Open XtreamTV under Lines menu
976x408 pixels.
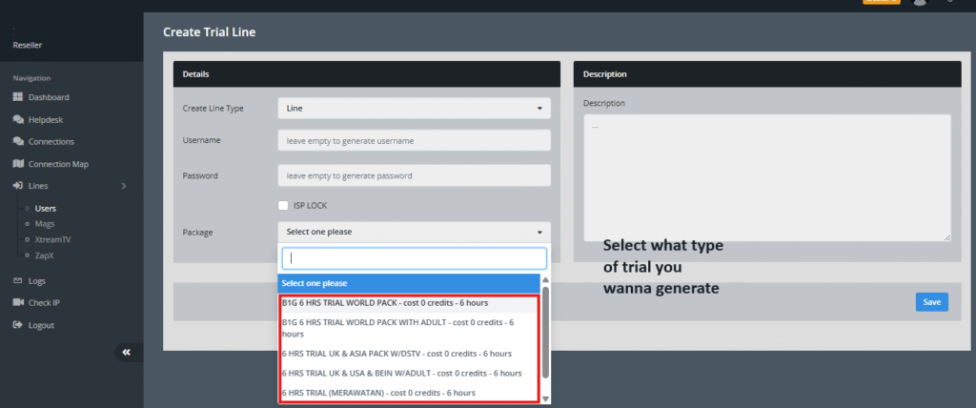click(x=51, y=239)
